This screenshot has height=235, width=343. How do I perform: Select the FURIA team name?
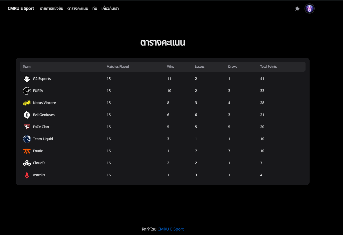click(38, 91)
